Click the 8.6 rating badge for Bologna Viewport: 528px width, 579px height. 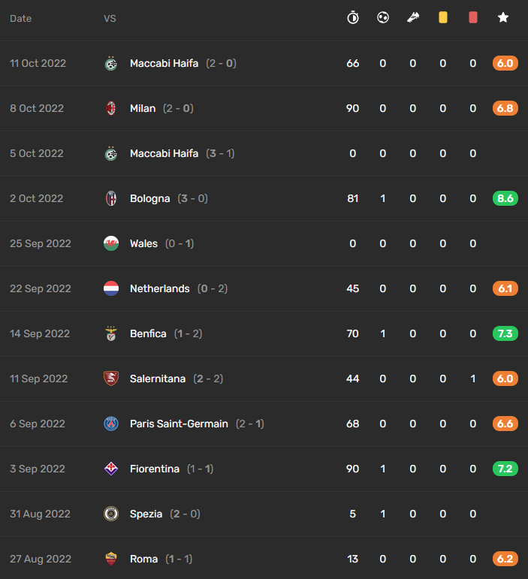click(x=505, y=198)
